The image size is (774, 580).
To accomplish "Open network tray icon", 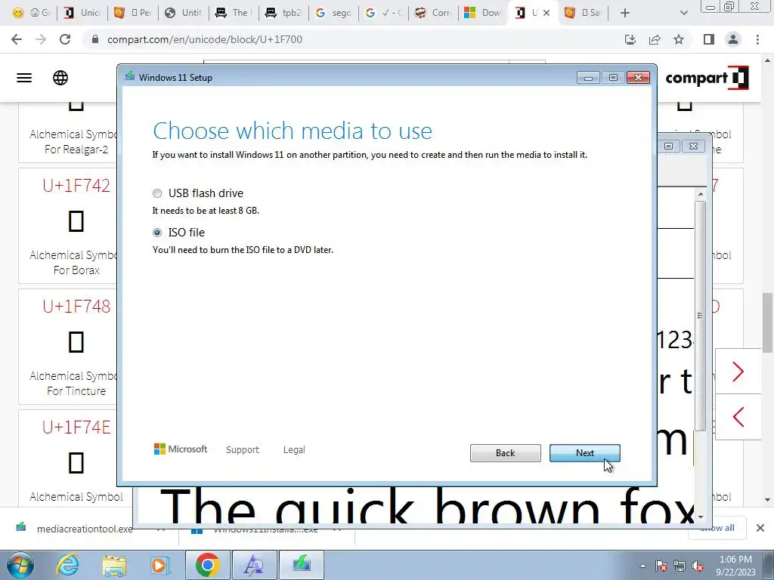I will pyautogui.click(x=680, y=566).
